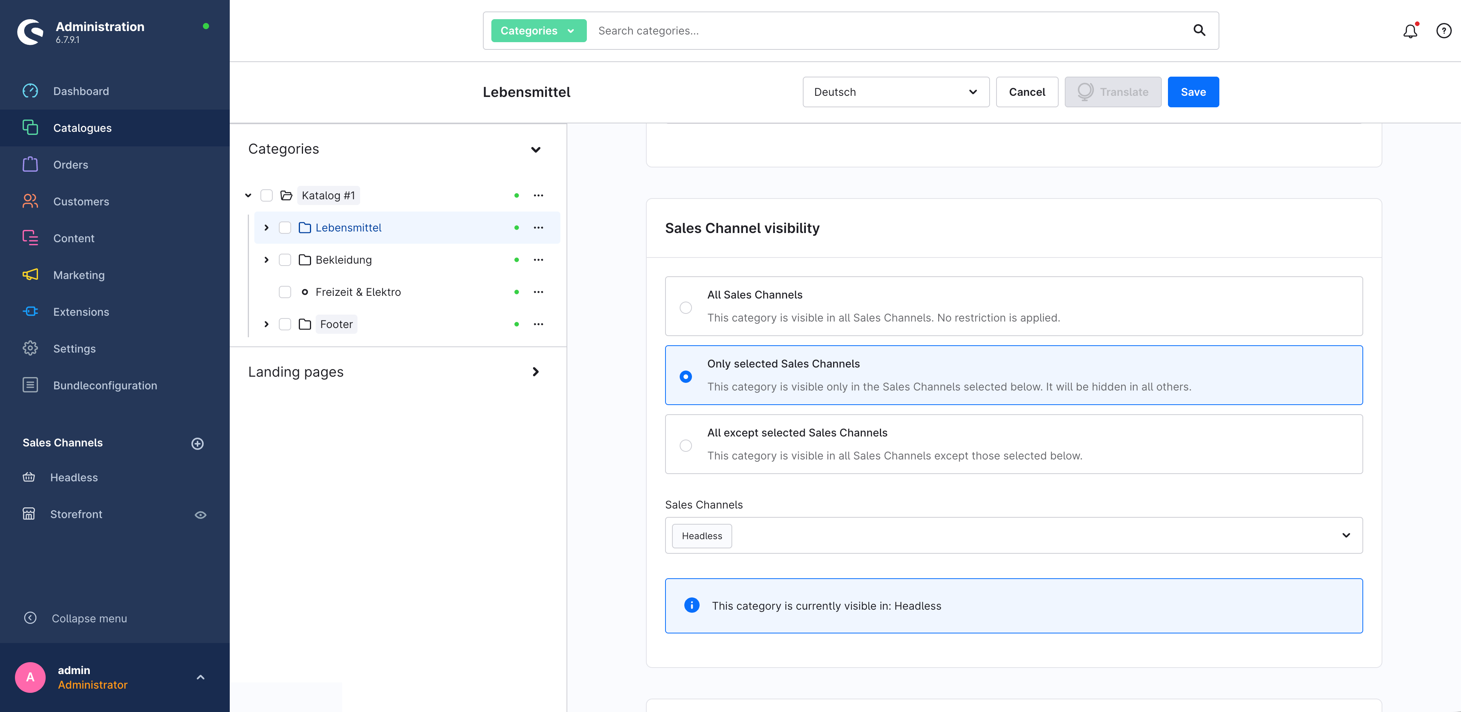Toggle the Storefront eye visibility icon
The width and height of the screenshot is (1461, 712).
[x=200, y=515]
